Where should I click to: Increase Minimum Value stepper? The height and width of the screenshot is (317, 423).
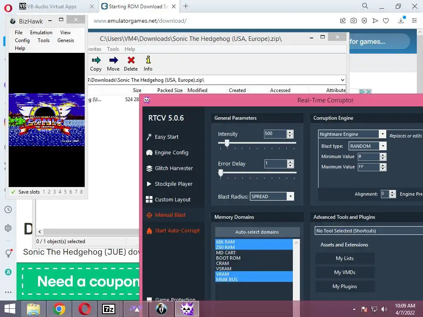pyautogui.click(x=383, y=155)
